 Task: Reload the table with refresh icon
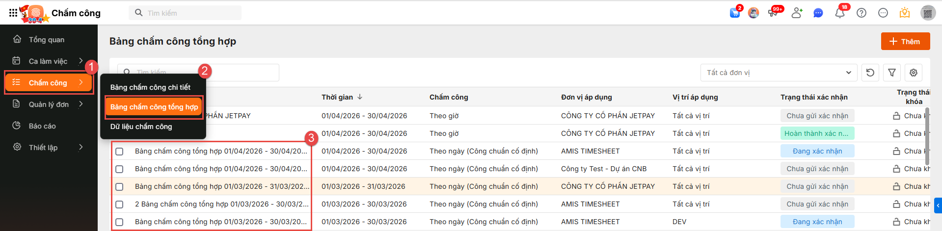pos(870,73)
